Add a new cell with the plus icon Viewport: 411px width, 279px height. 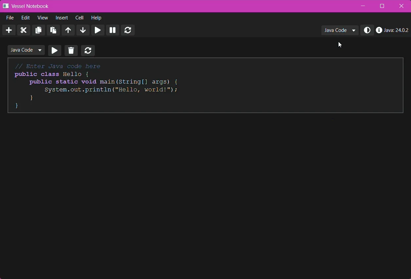[x=9, y=30]
